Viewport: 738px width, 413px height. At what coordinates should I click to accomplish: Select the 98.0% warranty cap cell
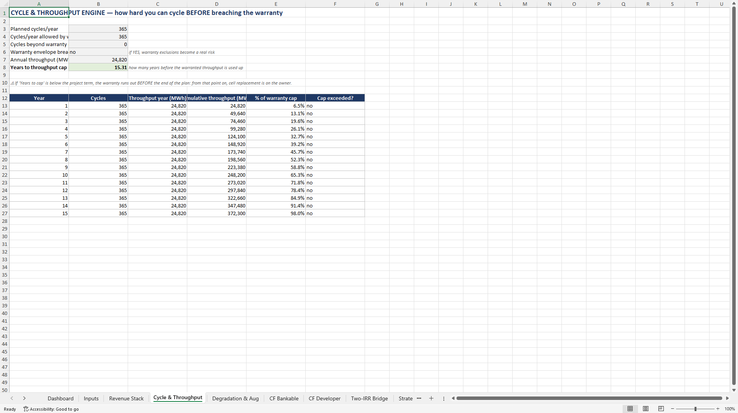click(276, 213)
